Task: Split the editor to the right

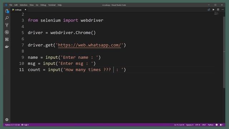Action: (x=218, y=10)
